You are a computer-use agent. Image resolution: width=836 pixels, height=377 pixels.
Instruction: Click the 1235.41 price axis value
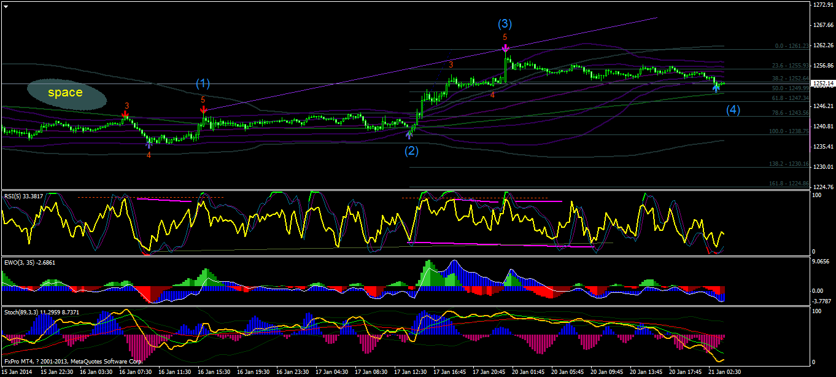822,147
